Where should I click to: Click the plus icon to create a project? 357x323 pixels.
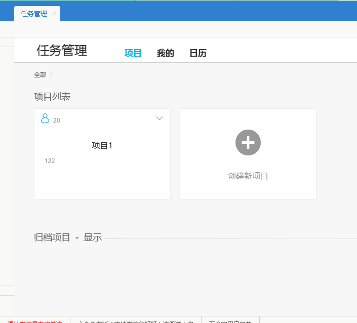click(248, 143)
